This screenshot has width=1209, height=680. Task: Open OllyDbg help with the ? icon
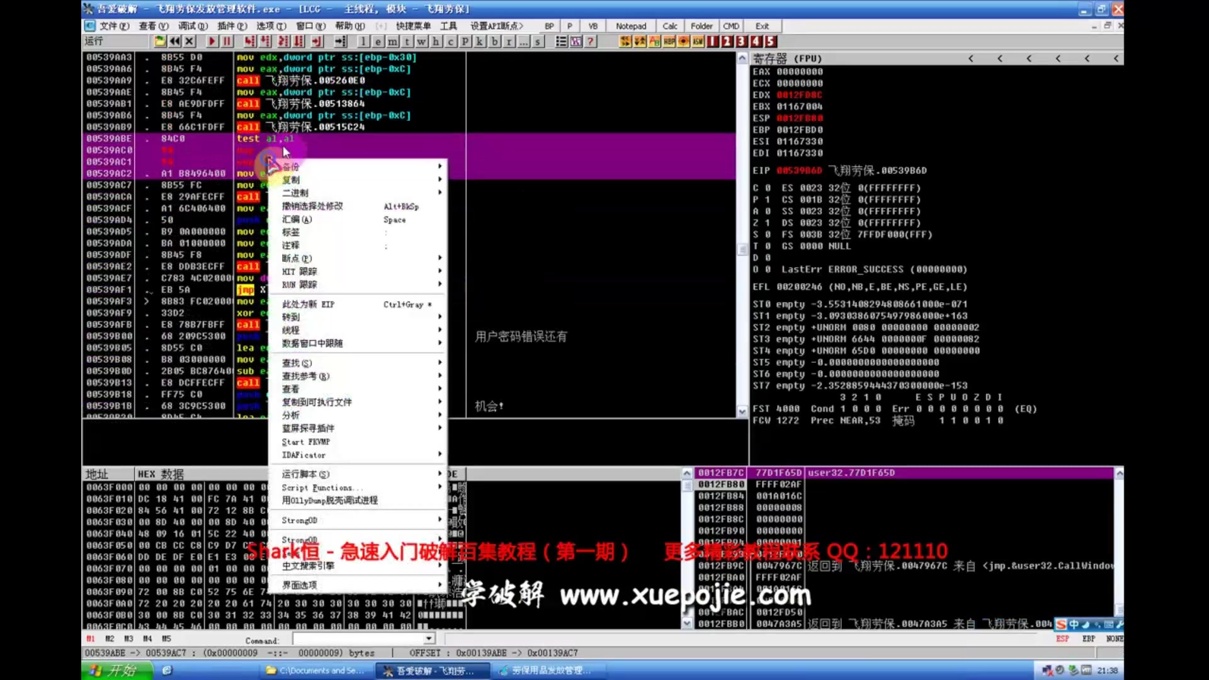[591, 42]
